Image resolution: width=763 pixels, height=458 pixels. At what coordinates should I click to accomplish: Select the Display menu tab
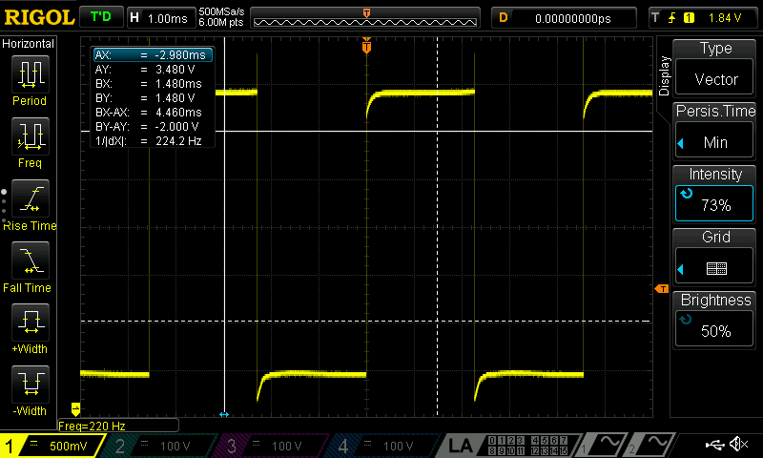pyautogui.click(x=664, y=75)
